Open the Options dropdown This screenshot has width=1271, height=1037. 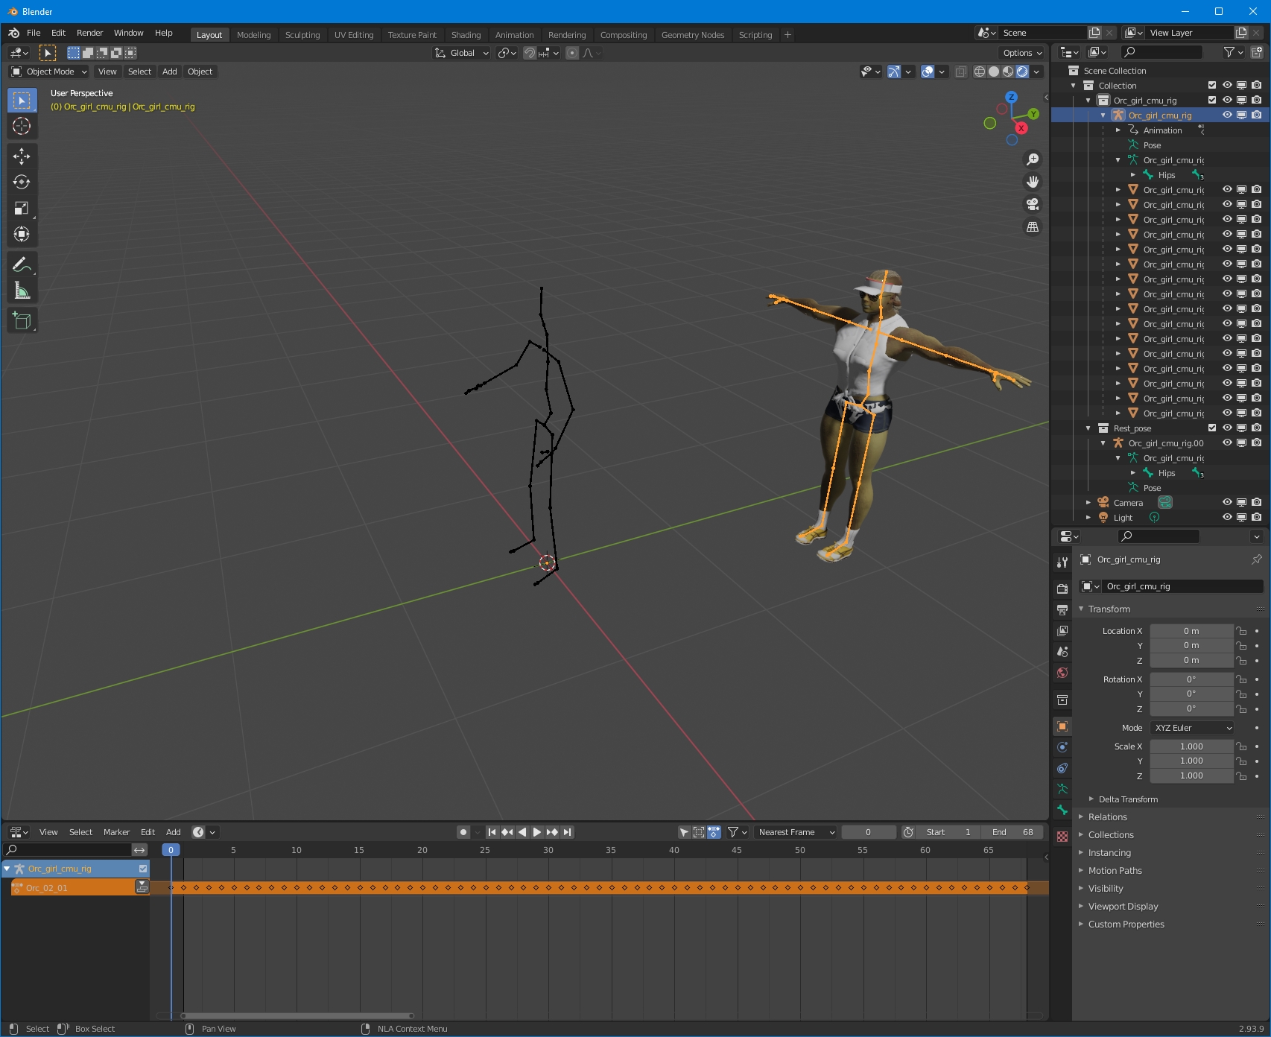coord(1021,53)
